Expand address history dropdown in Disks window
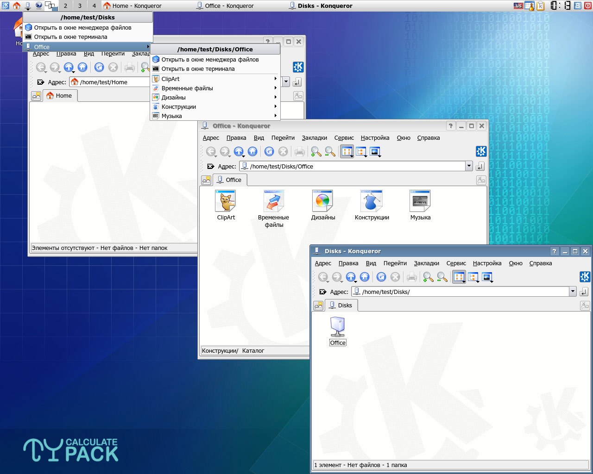 573,292
